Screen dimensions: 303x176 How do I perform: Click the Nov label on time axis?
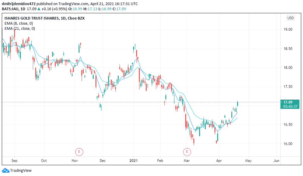click(x=75, y=161)
